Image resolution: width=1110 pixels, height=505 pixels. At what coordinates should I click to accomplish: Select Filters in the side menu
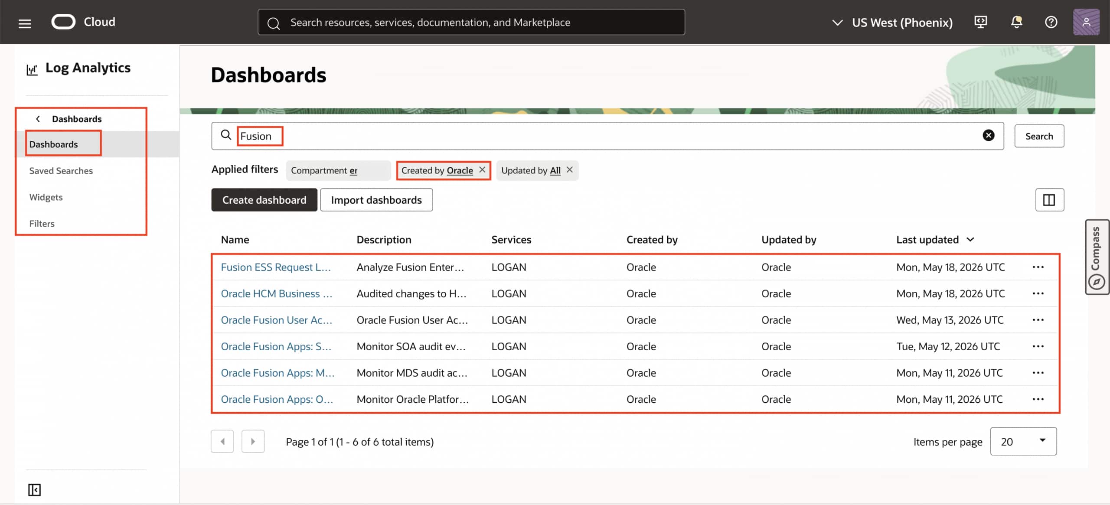tap(42, 224)
